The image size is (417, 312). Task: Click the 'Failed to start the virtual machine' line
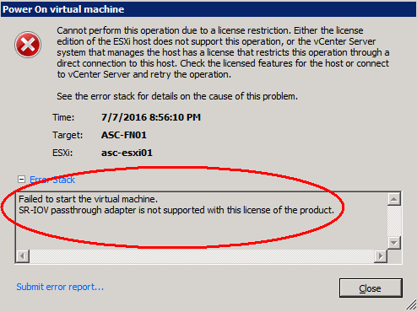click(88, 199)
